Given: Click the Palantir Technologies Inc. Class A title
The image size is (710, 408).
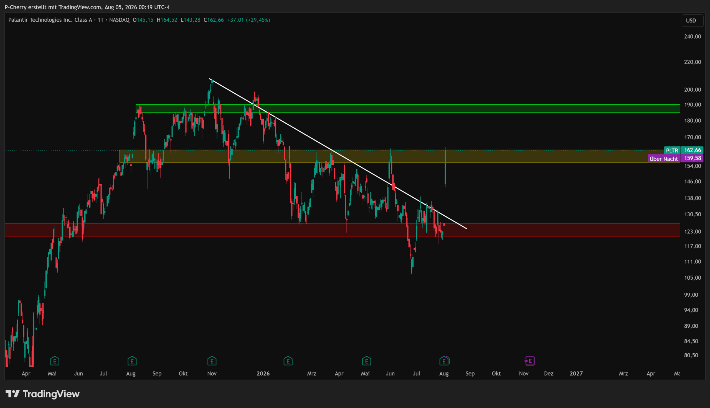Looking at the screenshot, I should point(50,20).
